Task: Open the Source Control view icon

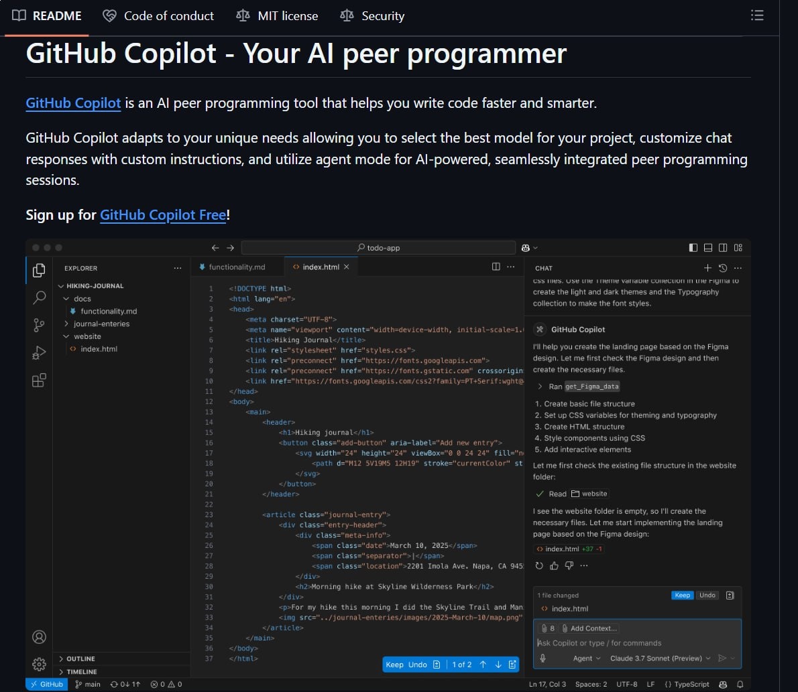Action: (x=39, y=325)
